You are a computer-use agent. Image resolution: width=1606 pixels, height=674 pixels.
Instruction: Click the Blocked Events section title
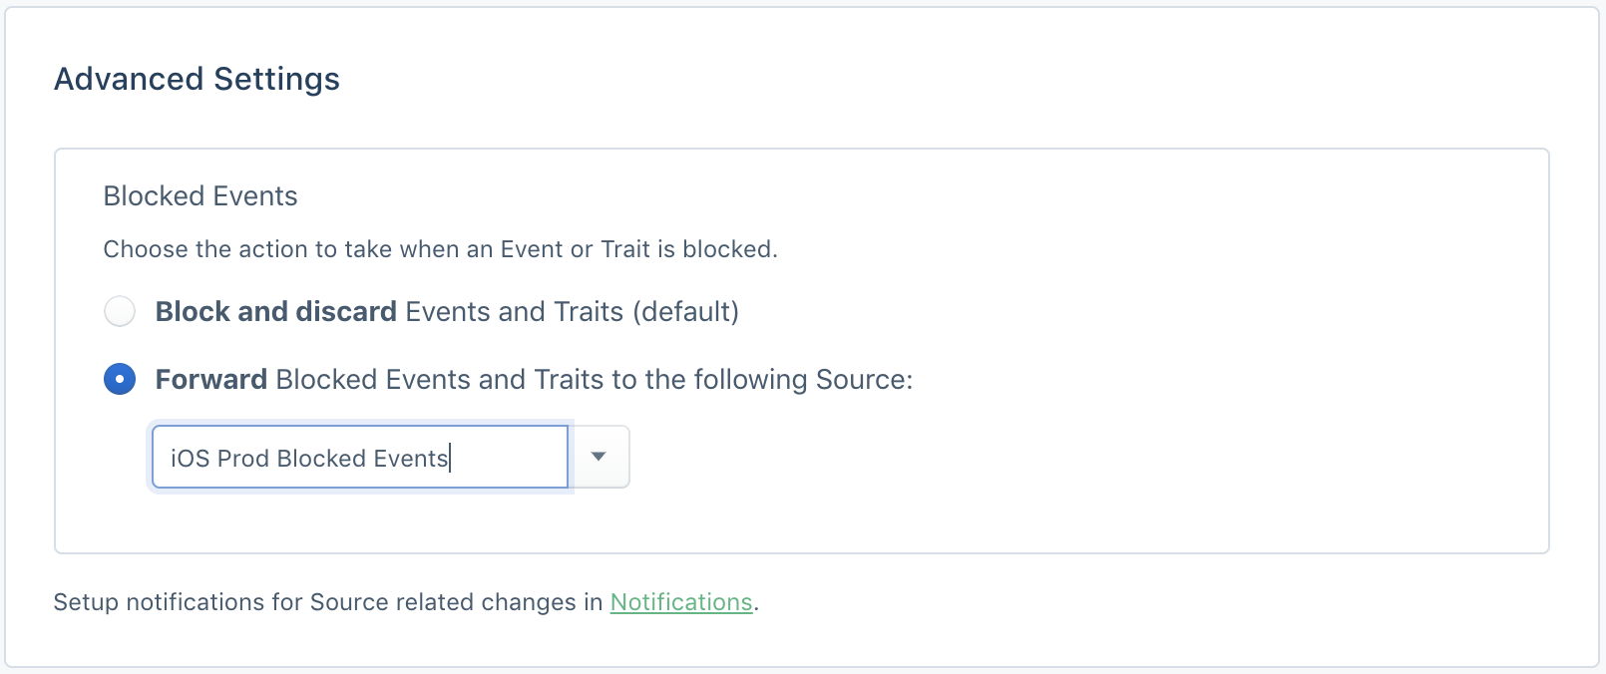(x=201, y=195)
